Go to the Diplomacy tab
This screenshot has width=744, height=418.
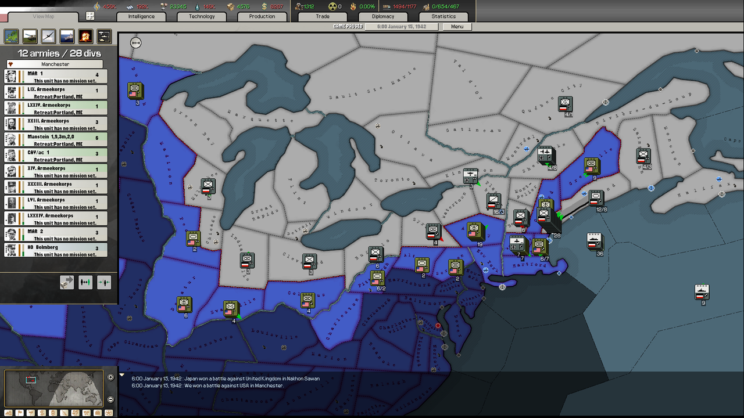coord(383,16)
